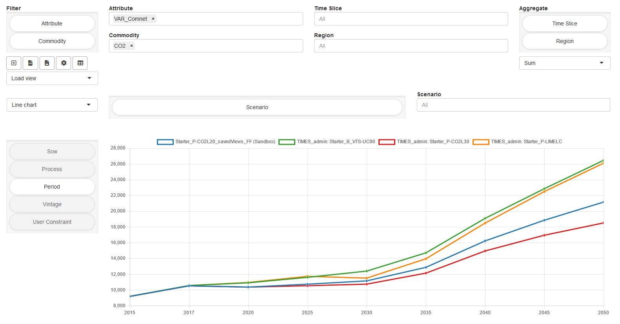The image size is (620, 324).
Task: Open settings via the gear icon
Action: [x=64, y=63]
